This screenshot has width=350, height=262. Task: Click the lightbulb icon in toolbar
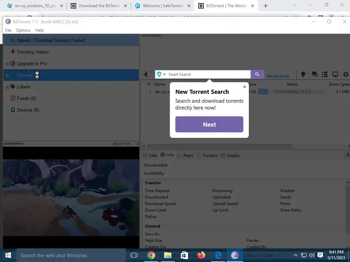coord(303,74)
